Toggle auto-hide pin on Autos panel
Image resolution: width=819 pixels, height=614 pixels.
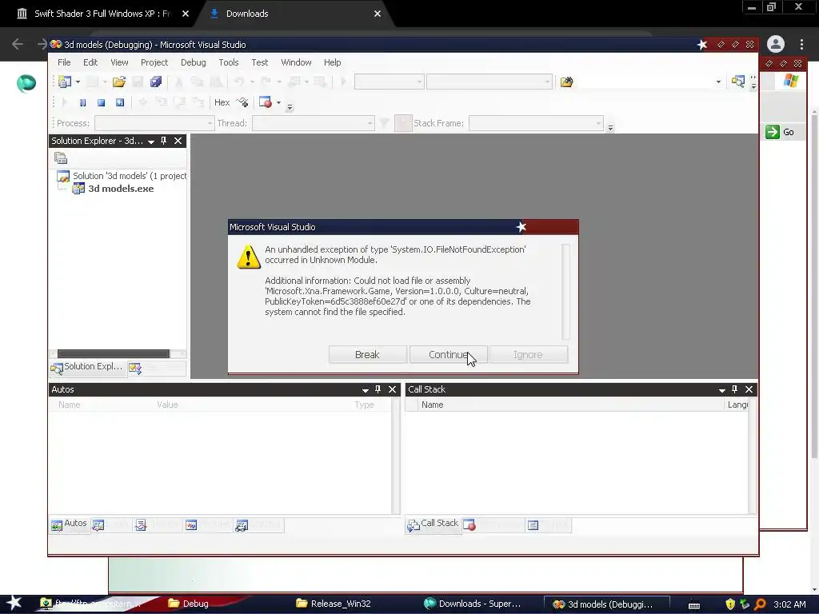[378, 389]
